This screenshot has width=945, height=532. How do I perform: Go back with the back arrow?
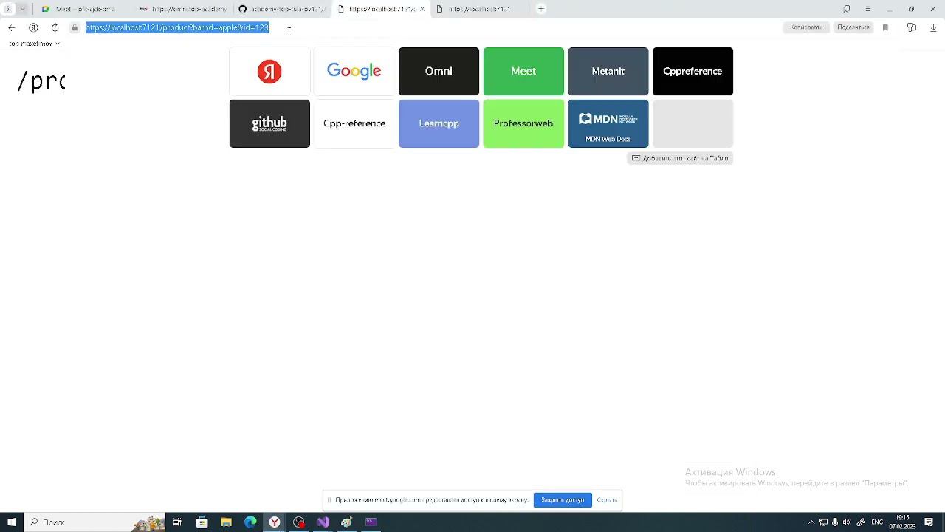[x=12, y=27]
